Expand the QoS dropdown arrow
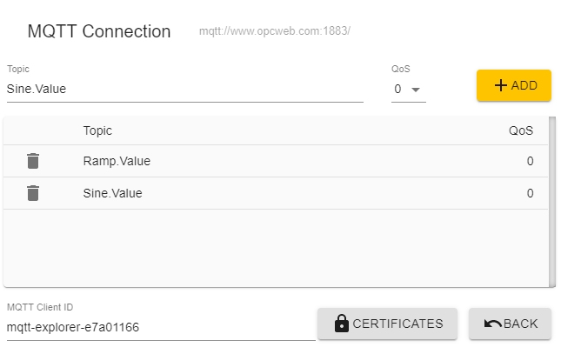561x354 pixels. (x=416, y=90)
